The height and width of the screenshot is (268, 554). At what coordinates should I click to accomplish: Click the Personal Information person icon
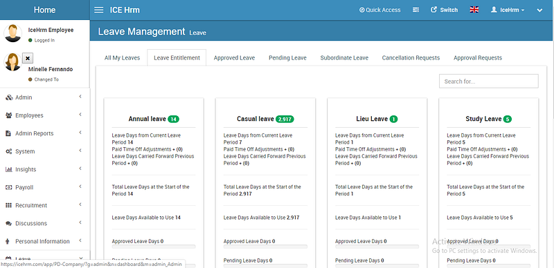pos(8,242)
